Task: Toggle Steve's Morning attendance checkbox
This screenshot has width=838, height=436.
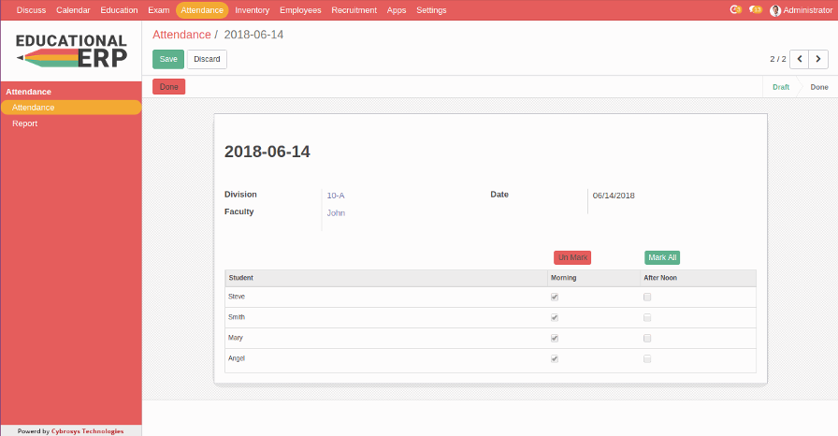Action: point(555,297)
